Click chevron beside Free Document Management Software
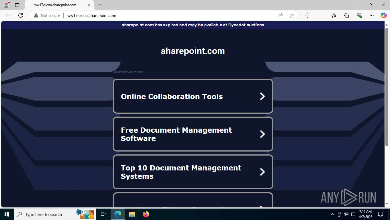 262,134
